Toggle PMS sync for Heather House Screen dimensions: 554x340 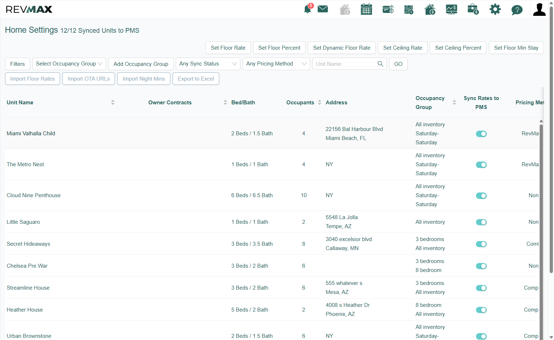coord(481,310)
